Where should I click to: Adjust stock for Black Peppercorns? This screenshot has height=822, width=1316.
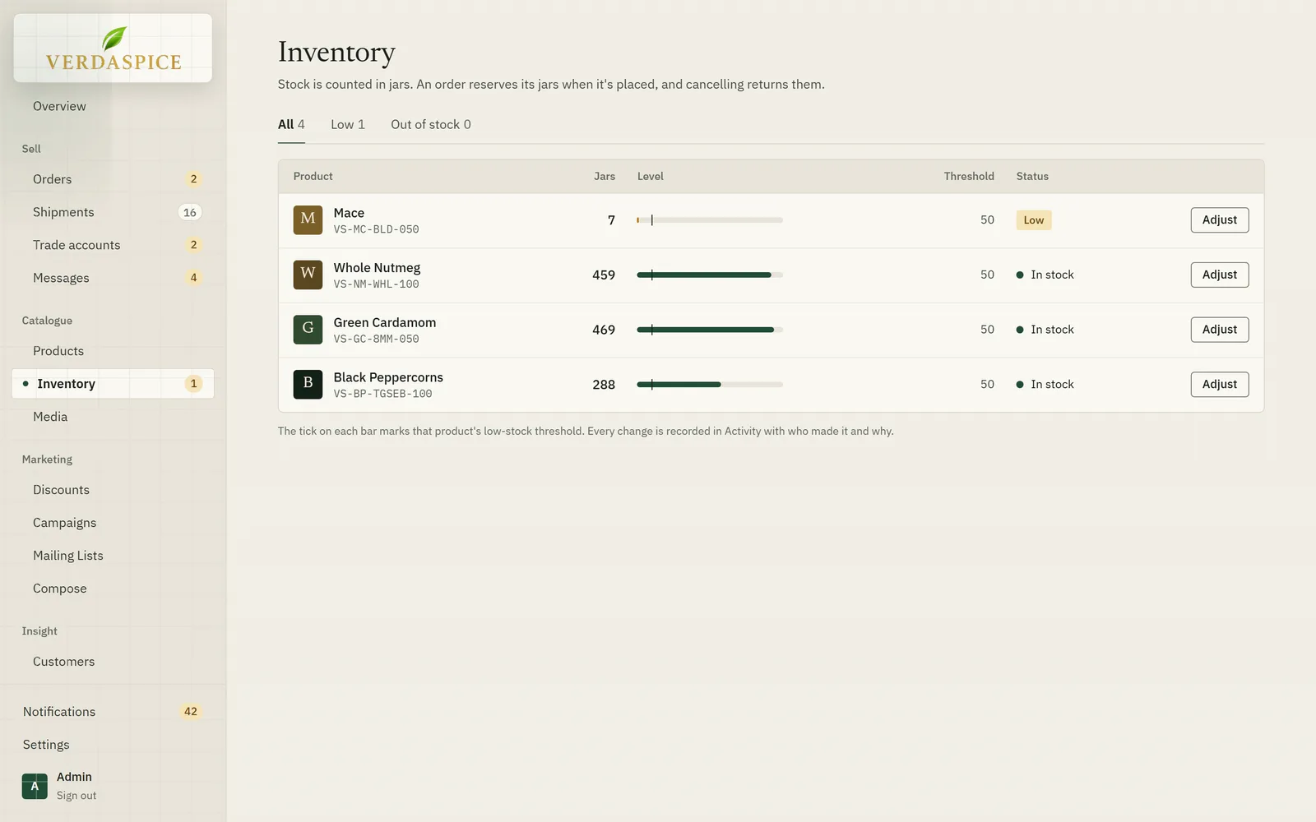(x=1220, y=385)
